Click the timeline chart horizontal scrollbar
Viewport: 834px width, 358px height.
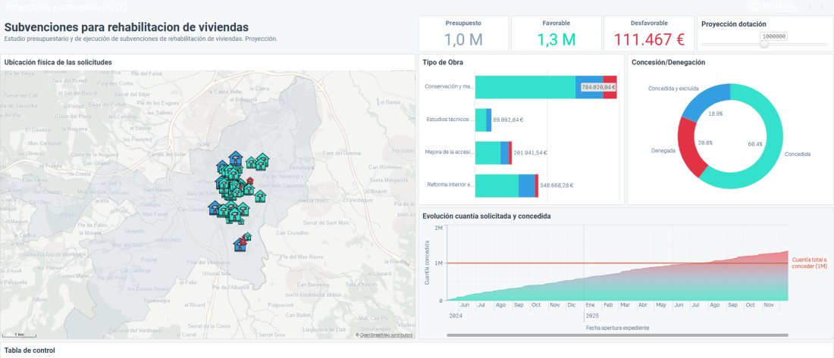click(617, 335)
